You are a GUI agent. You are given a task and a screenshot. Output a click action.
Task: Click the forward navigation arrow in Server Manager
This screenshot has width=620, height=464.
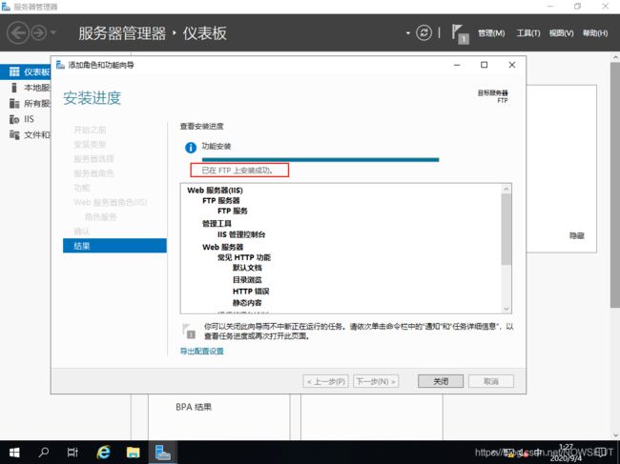pos(39,32)
